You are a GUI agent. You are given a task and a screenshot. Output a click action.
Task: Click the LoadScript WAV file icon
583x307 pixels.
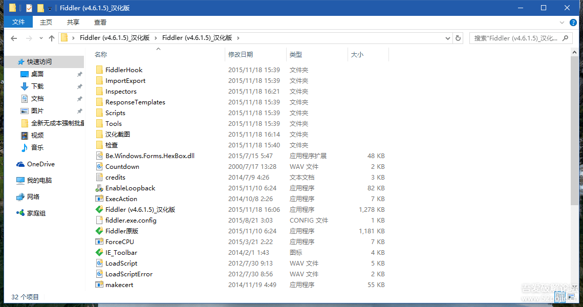[x=99, y=264]
